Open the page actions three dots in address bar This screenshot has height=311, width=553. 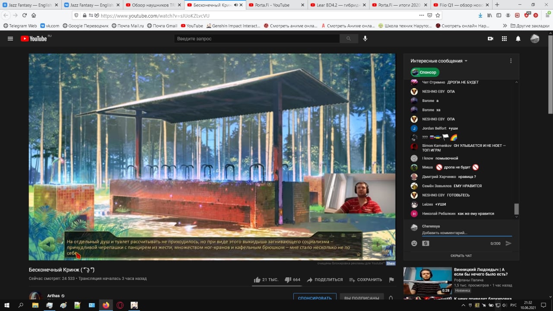point(422,15)
